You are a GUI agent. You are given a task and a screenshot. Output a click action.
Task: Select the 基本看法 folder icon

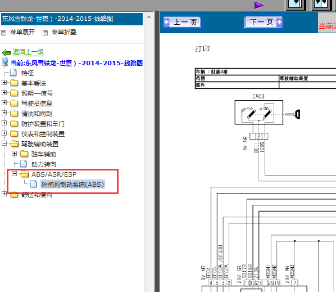(14, 83)
